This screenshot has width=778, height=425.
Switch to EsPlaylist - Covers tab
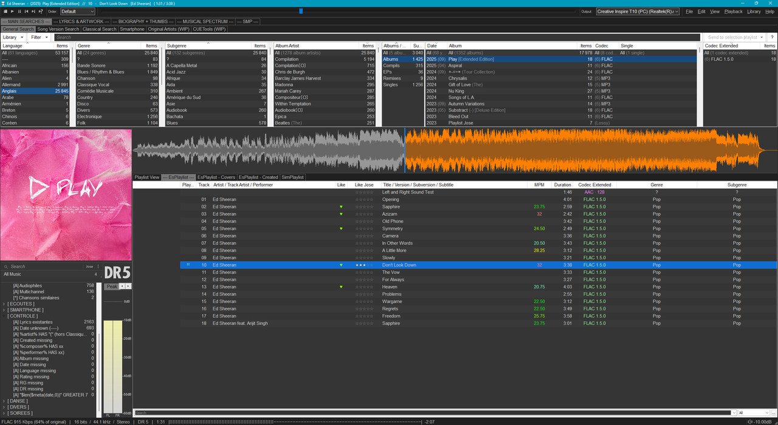pos(216,177)
